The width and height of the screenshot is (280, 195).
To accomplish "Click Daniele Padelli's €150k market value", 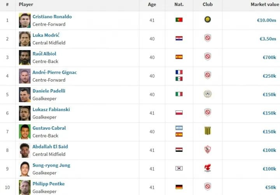I will 269,94.
